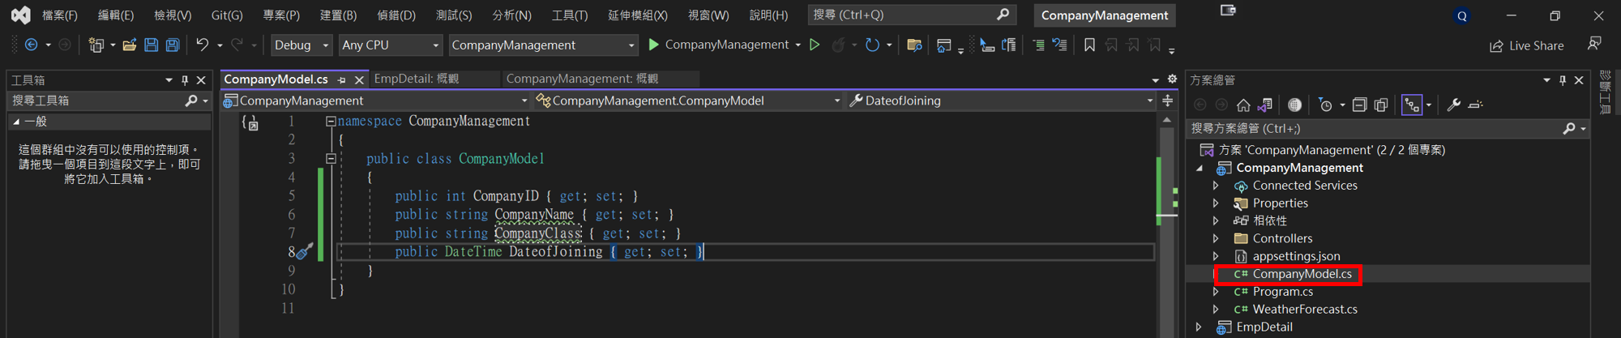Click the Live Share button
This screenshot has width=1621, height=338.
(x=1527, y=45)
